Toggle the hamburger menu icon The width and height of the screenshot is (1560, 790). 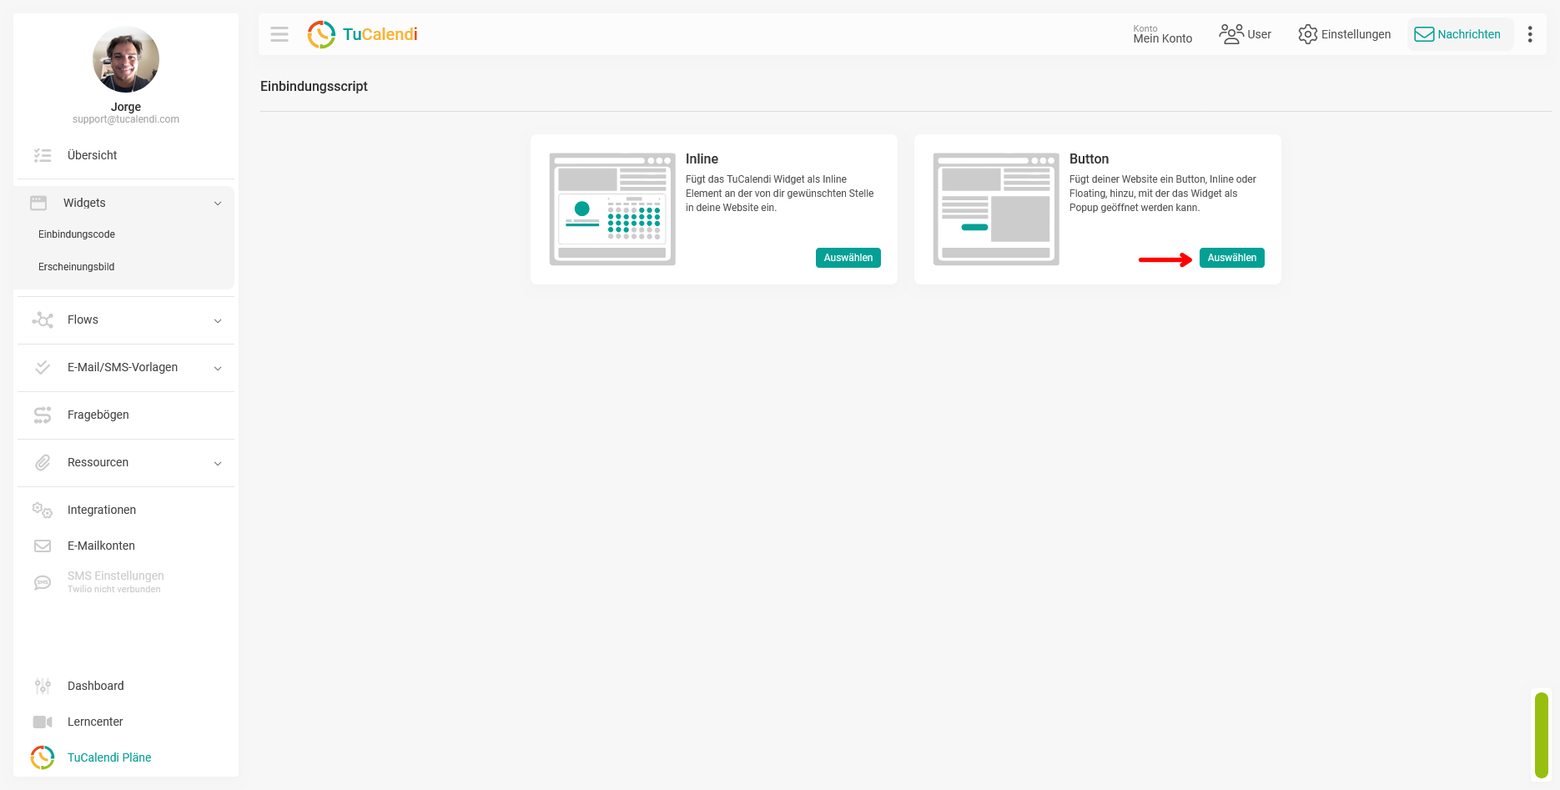click(x=279, y=34)
